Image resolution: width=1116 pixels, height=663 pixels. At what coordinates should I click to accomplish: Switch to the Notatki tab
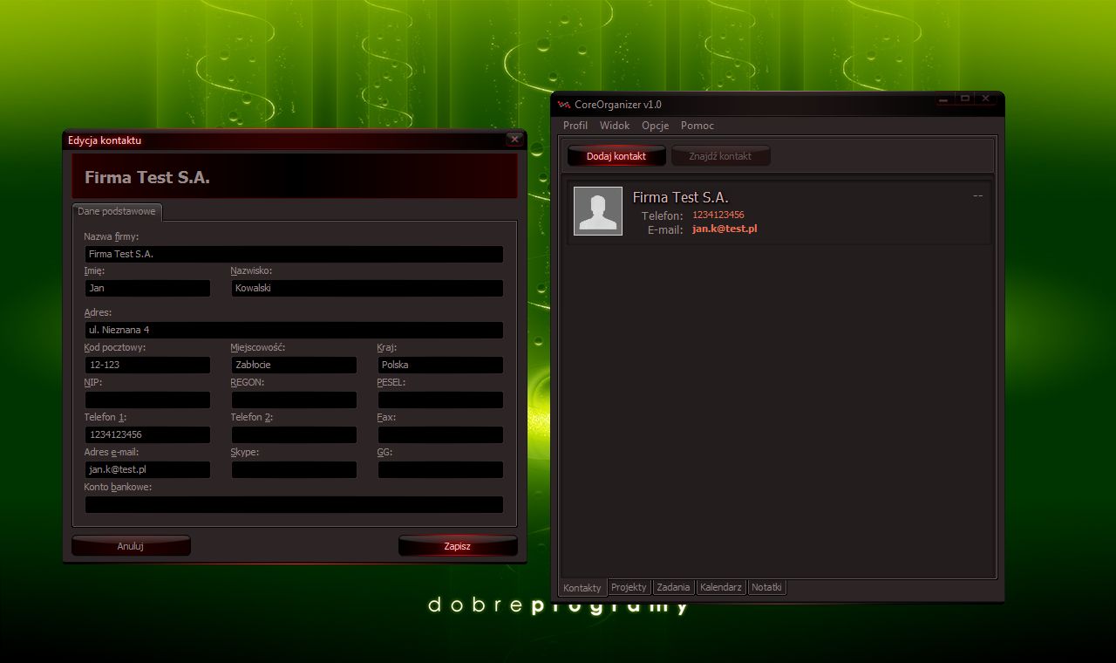click(767, 587)
